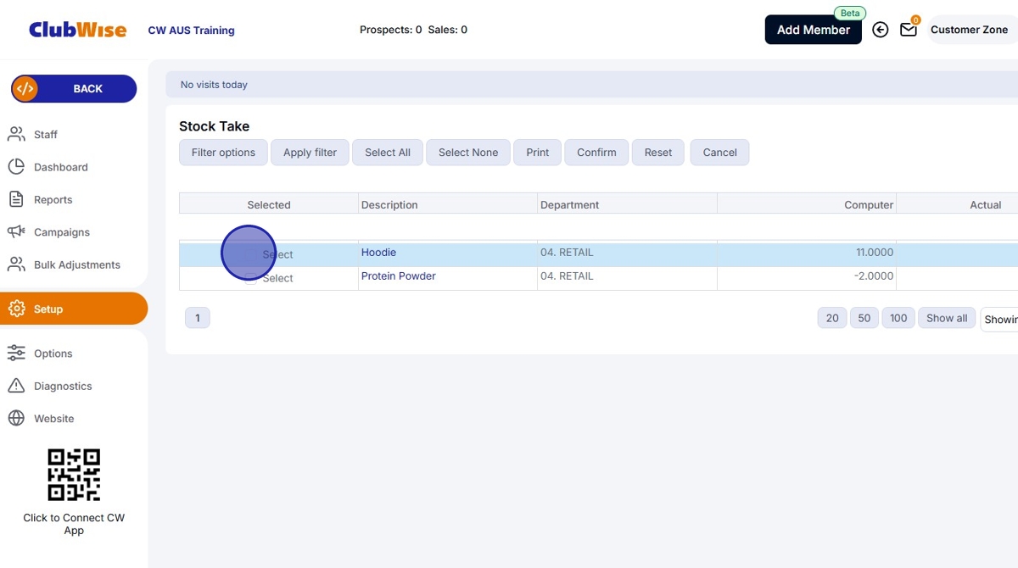Click the Protein Powder computer value -2.0000

click(x=873, y=276)
